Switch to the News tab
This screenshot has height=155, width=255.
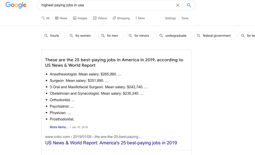(x=61, y=18)
